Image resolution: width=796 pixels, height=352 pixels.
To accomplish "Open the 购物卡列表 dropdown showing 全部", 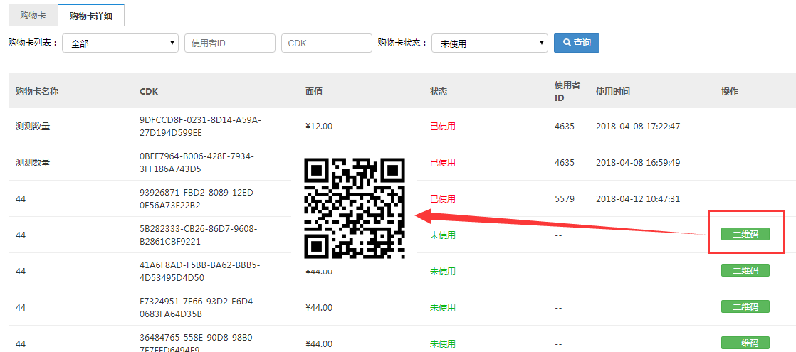I will coord(120,43).
